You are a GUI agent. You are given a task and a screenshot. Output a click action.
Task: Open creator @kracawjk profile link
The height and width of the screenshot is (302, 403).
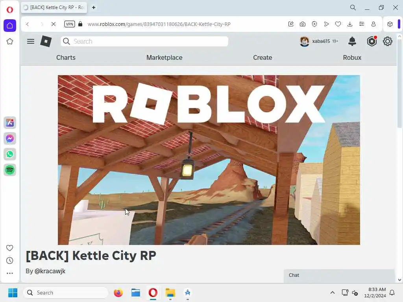pos(50,271)
